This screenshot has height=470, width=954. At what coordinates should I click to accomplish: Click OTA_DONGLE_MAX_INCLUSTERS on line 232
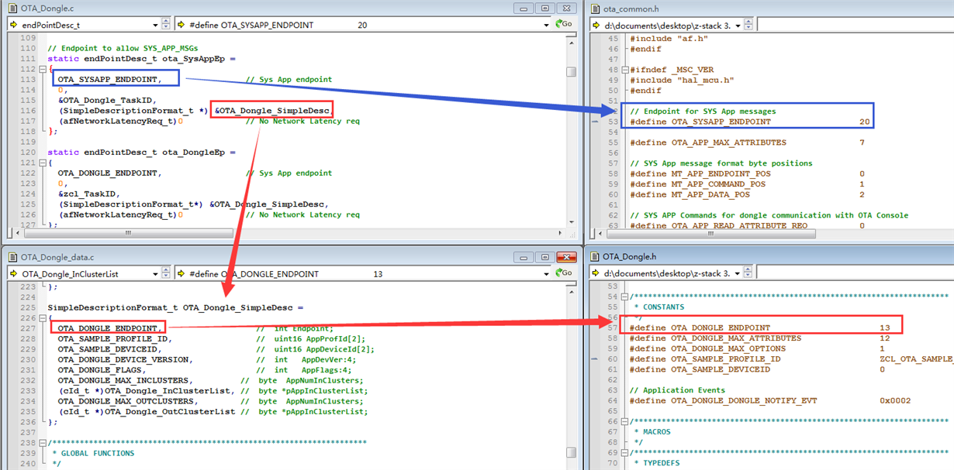[x=123, y=380]
